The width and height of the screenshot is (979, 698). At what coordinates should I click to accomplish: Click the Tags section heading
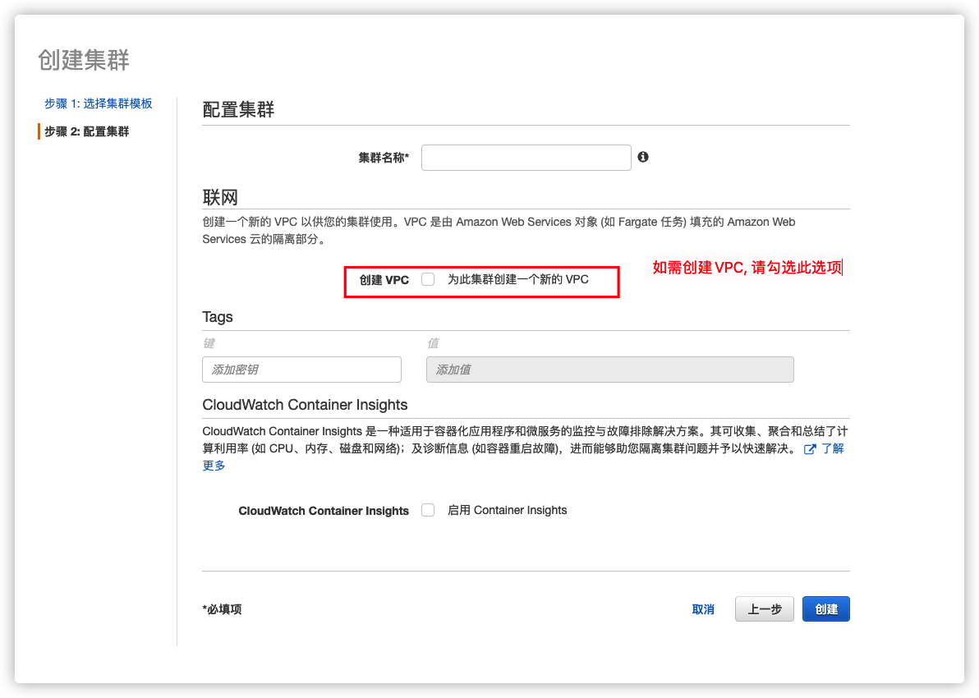[x=218, y=317]
